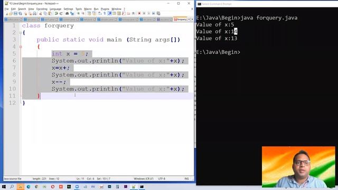Cut selection using the scissors icon

[x=40, y=13]
